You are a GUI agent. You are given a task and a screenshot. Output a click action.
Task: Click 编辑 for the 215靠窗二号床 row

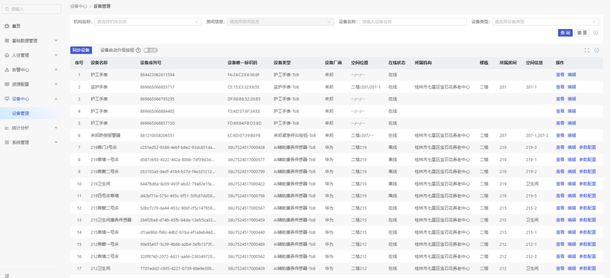click(x=571, y=208)
